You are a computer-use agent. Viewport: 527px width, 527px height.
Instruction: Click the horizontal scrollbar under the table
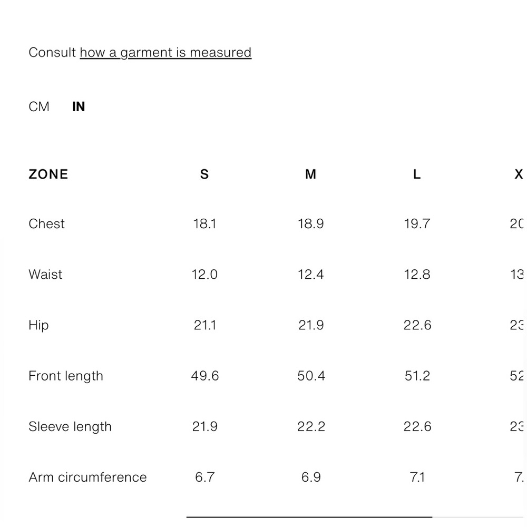pos(309,517)
